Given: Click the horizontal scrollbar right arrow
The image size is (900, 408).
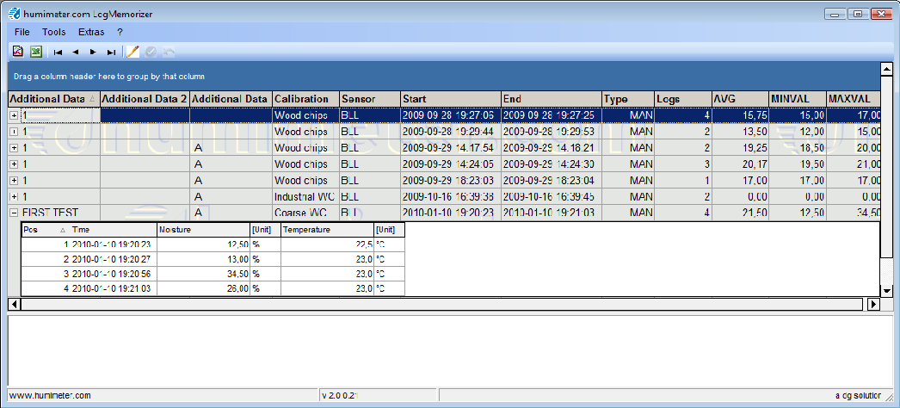Looking at the screenshot, I should tap(873, 304).
